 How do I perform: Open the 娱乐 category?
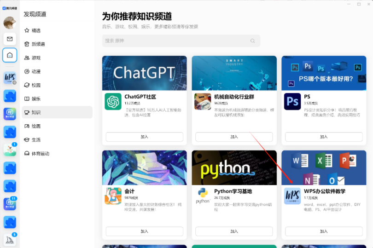[57, 98]
